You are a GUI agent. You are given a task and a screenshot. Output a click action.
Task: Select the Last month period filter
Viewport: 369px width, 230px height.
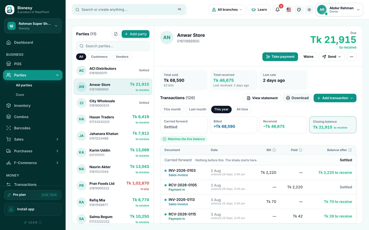(x=197, y=109)
